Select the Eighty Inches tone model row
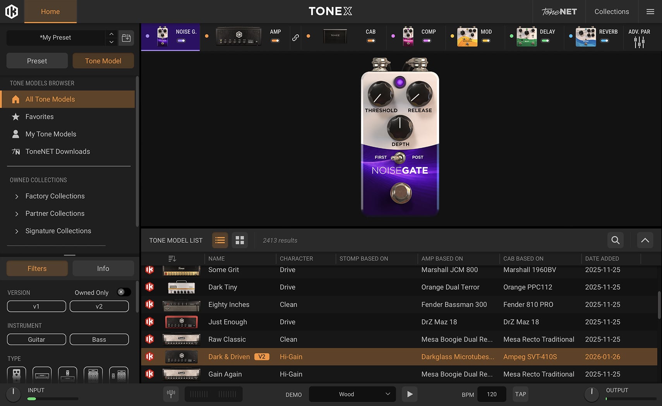Viewport: 662px width, 406px height. point(228,305)
